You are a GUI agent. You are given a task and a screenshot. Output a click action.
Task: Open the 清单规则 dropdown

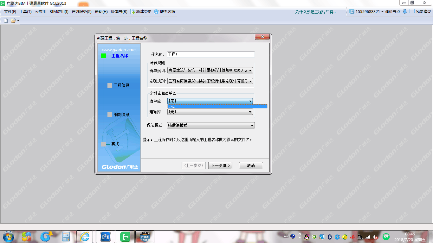click(x=210, y=70)
